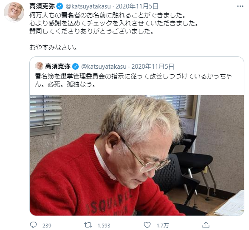Click the 1.7万 like count
Viewport: 249px width, 230px height.
(x=163, y=225)
